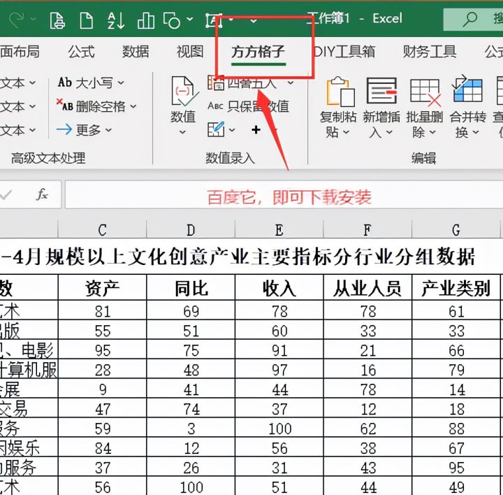Expand the 大小写 dropdown arrow
The height and width of the screenshot is (495, 503).
point(121,82)
